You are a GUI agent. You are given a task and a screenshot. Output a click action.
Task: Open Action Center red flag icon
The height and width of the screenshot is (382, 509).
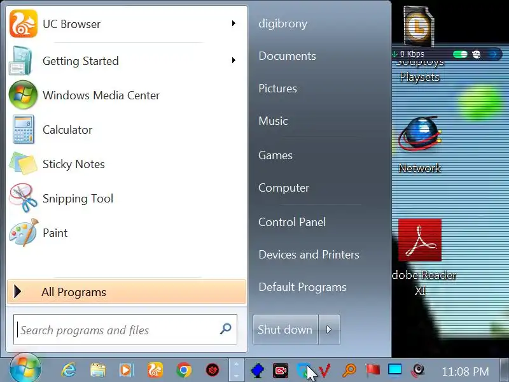click(x=372, y=370)
